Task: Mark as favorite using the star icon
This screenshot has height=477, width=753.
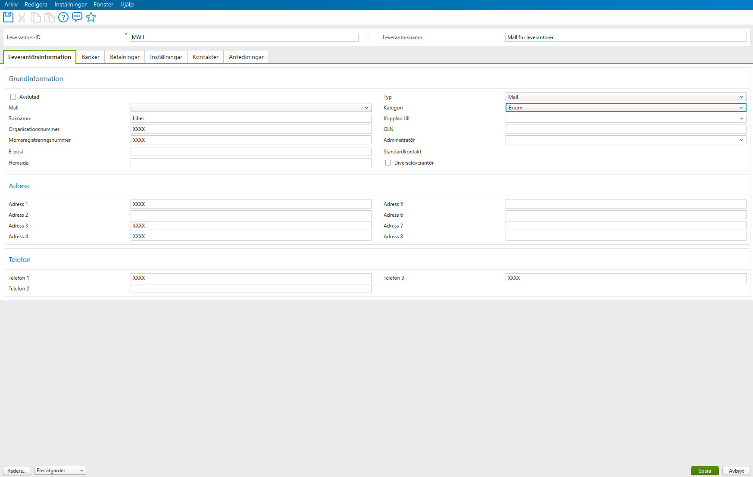Action: click(91, 17)
